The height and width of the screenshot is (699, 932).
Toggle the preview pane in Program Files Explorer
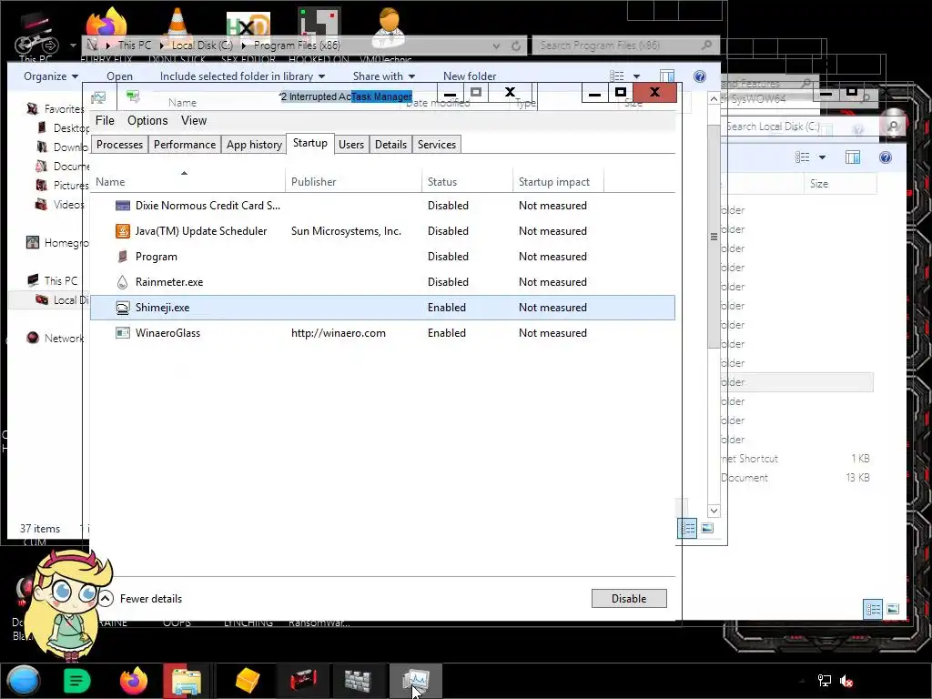[667, 76]
